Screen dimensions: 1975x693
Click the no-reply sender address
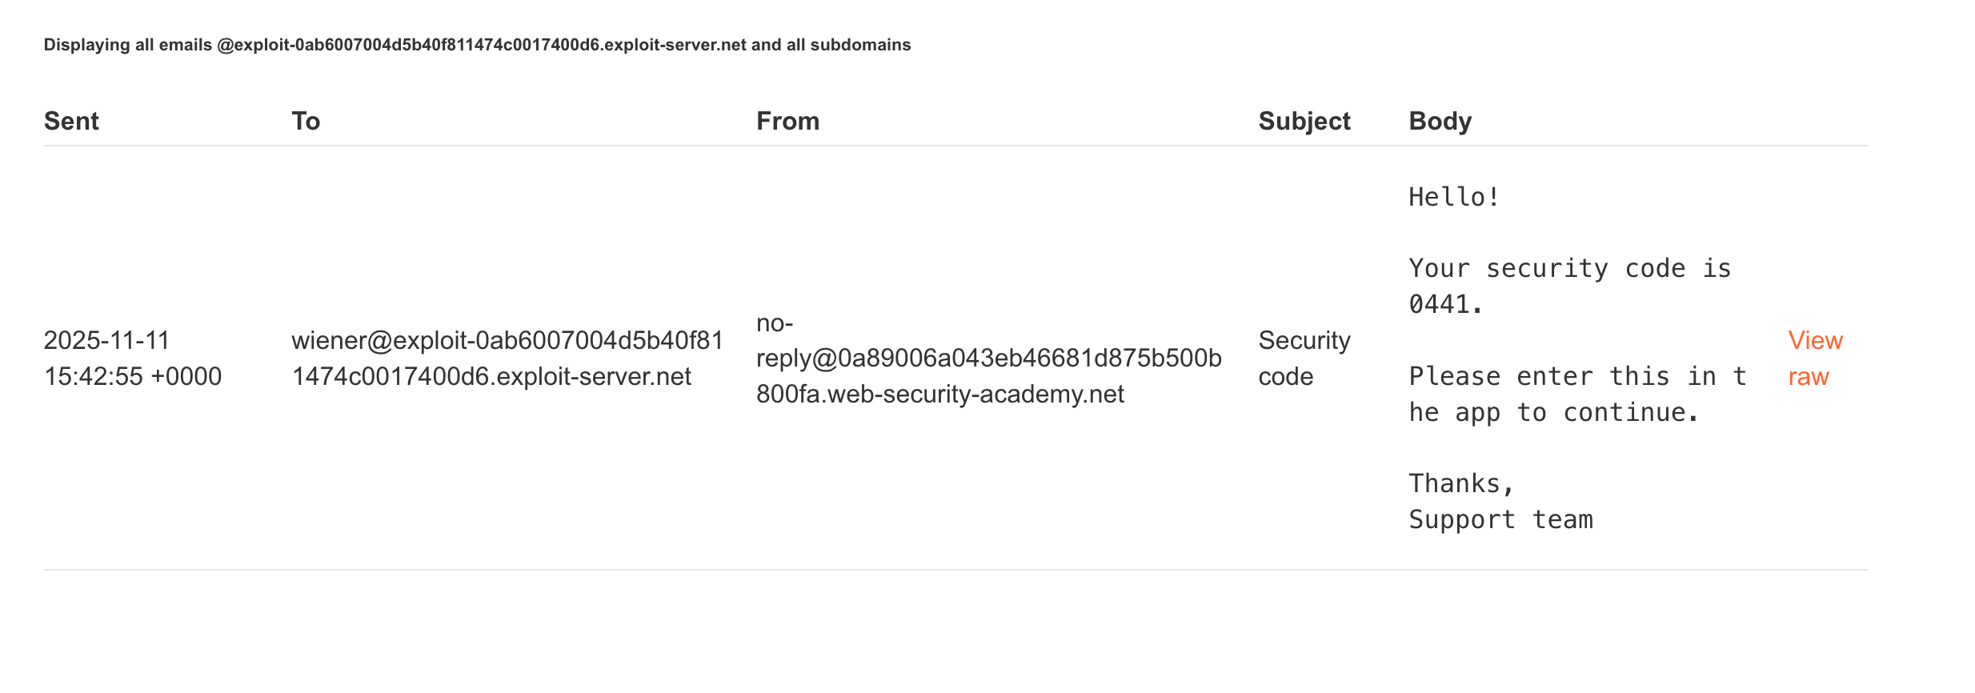[x=988, y=358]
